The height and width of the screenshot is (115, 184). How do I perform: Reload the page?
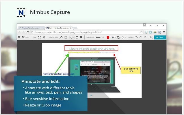click(x=28, y=32)
